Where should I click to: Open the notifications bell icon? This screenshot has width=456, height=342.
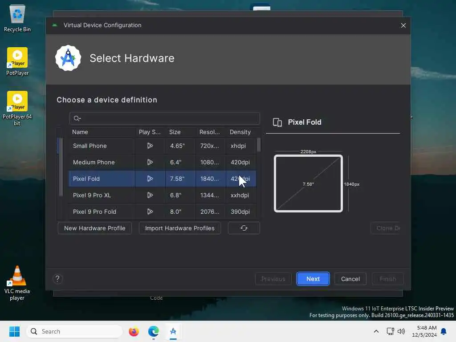pos(444,331)
